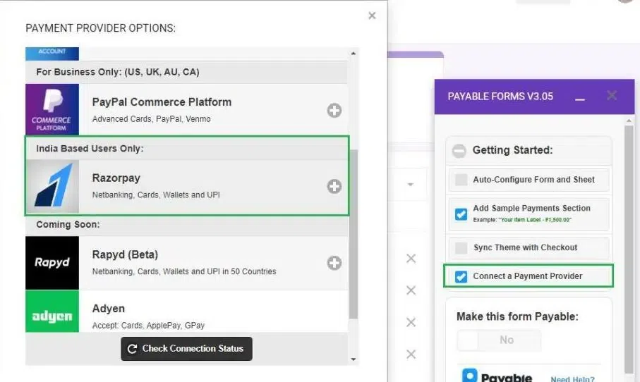Uncheck Add Sample Payments Section

pos(461,214)
